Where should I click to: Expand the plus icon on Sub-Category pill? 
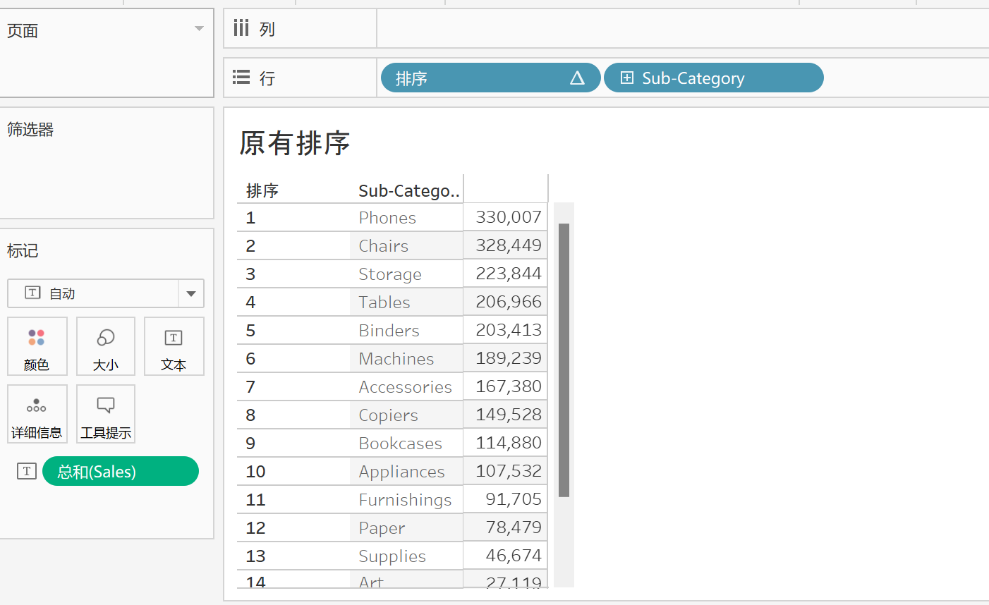[x=627, y=78]
